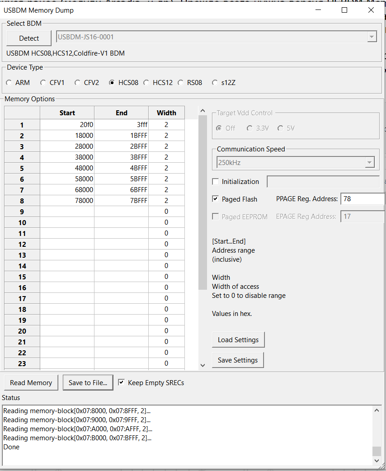The image size is (386, 471).
Task: Click the Width column header
Action: (x=166, y=113)
